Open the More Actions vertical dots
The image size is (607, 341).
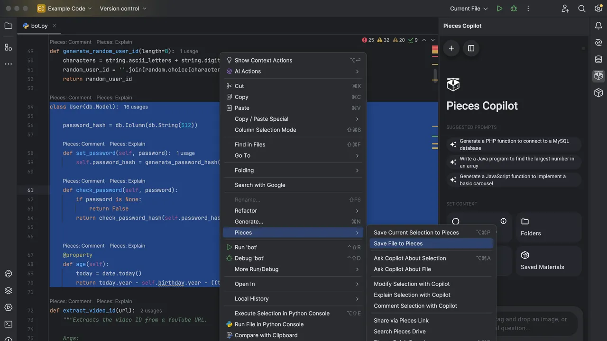coord(528,9)
